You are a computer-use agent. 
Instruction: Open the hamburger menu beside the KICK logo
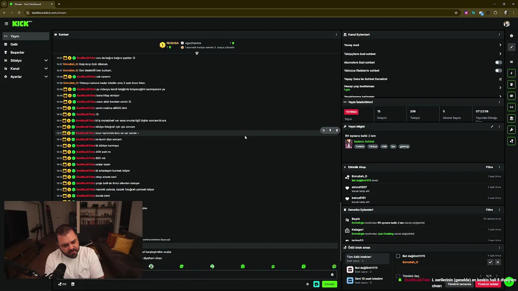[6, 24]
